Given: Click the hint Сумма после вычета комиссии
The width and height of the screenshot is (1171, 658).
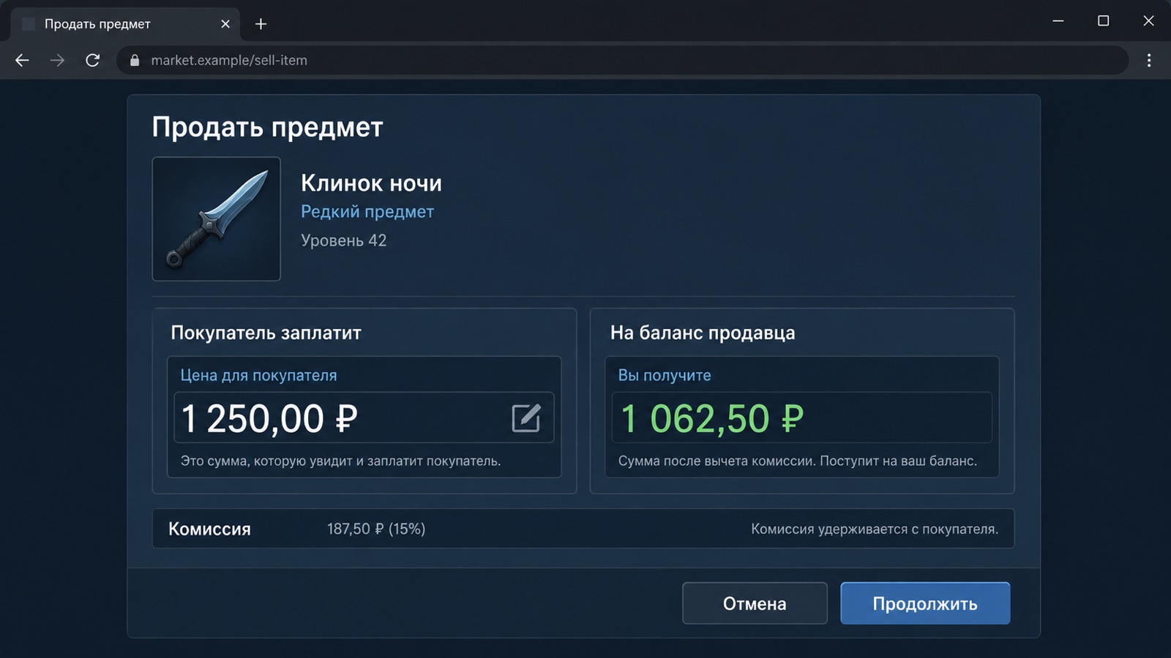Looking at the screenshot, I should click(798, 461).
